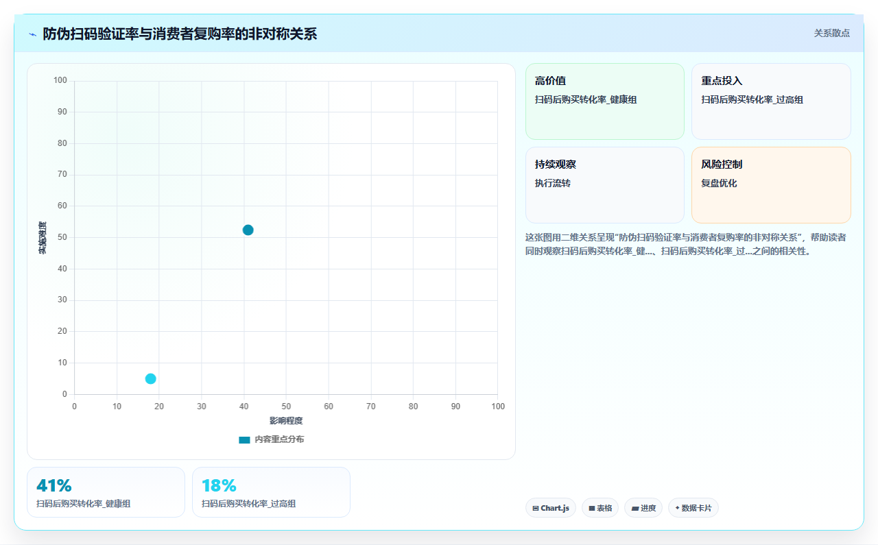Click the 内容重点分布 legend label
The height and width of the screenshot is (545, 878).
pos(279,439)
